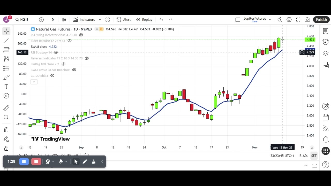The image size is (331, 186).
Task: Show the EMA Cross indicator
Action: (74, 70)
